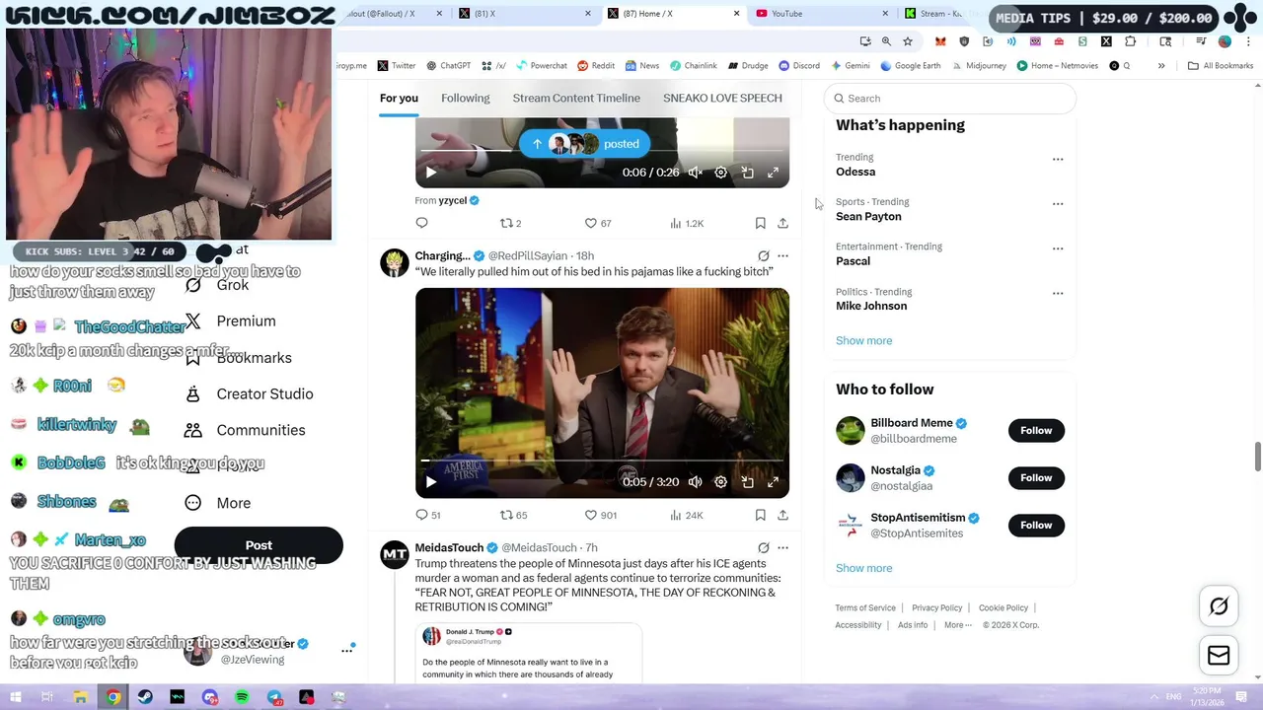The width and height of the screenshot is (1263, 710).
Task: Open Discord from the taskbar
Action: tap(209, 697)
